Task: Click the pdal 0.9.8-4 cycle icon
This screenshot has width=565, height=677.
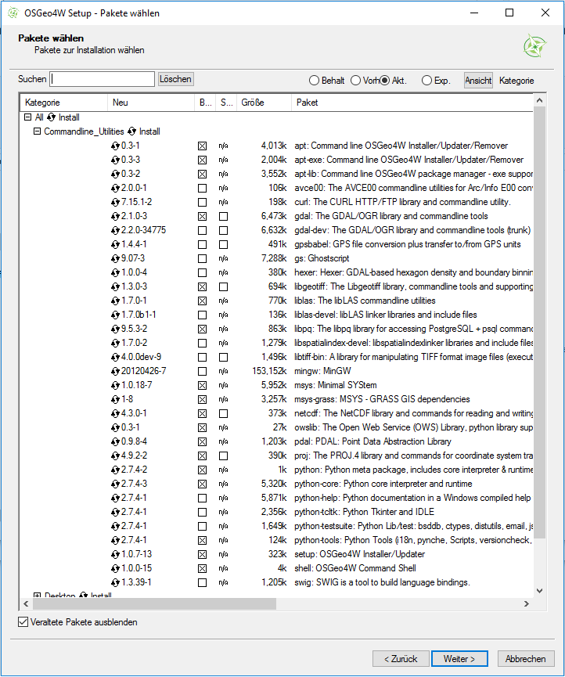Action: pyautogui.click(x=115, y=441)
